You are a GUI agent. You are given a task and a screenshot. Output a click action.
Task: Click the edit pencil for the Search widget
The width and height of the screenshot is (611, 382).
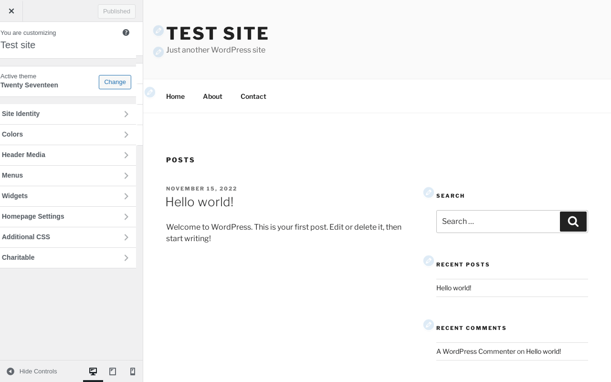tap(429, 192)
